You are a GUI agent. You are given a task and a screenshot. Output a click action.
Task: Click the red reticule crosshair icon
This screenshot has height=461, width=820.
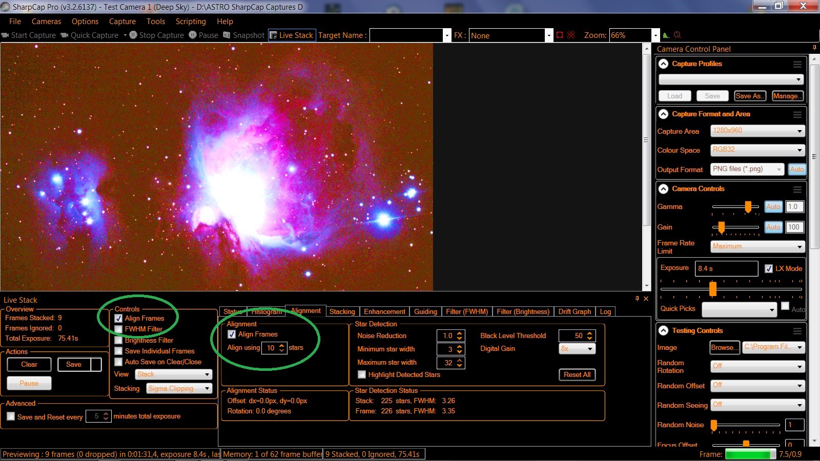[571, 35]
